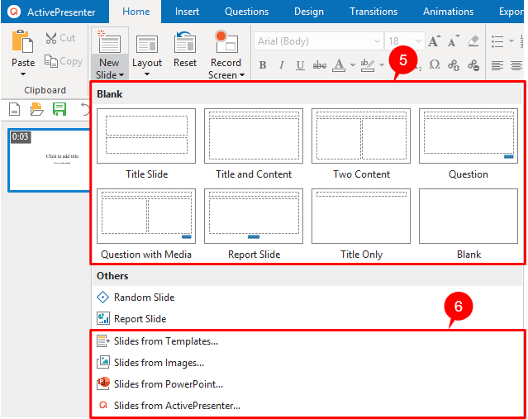Select the Question with Media layout
The image size is (528, 419).
click(146, 217)
